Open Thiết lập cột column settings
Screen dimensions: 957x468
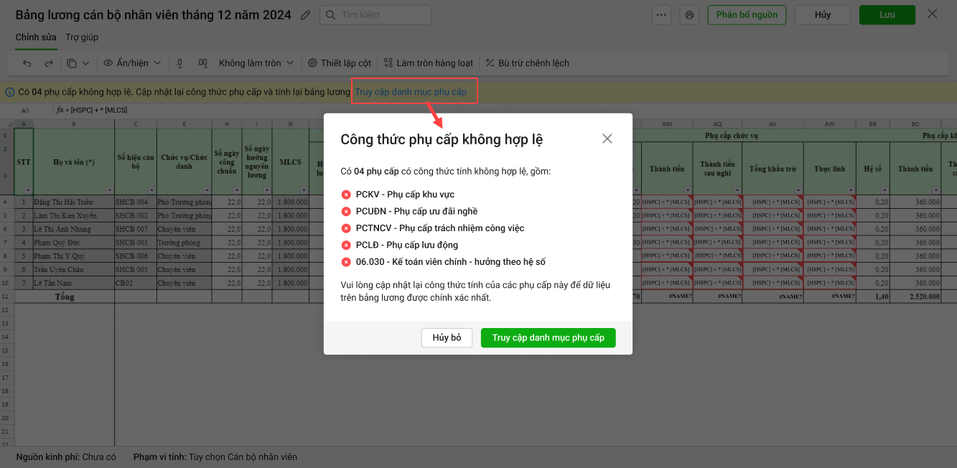(340, 63)
